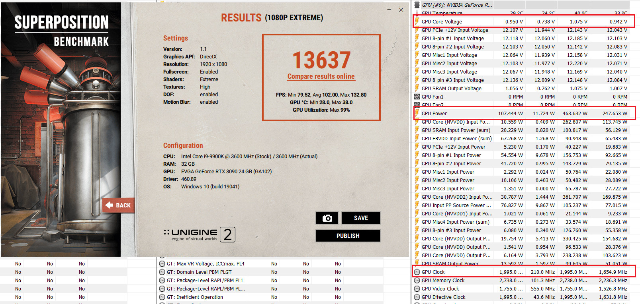Screen dimensions: 640x304
Task: Click the clock icon beside GPU Video Clock
Action: (417, 289)
